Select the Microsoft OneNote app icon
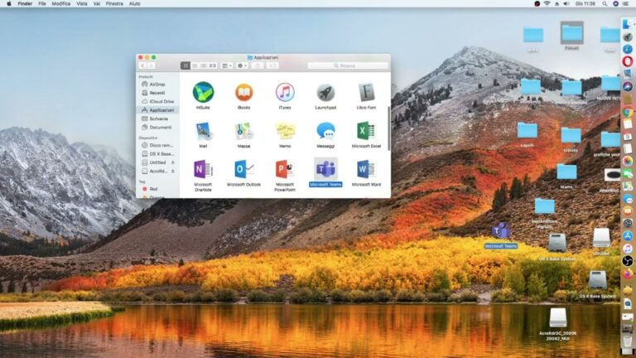 203,169
